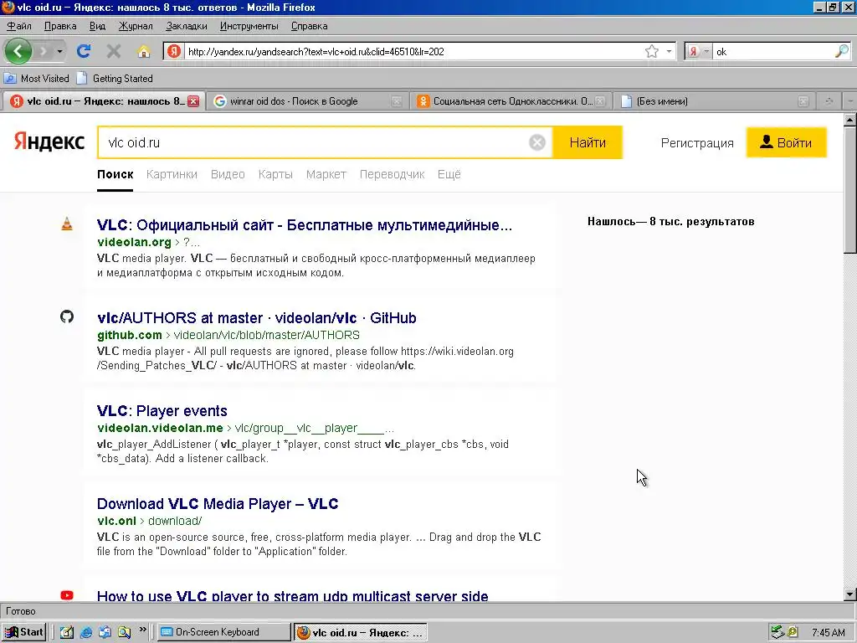Click the Notepad-like quick launch icon
Viewport: 857px width, 643px height.
(x=67, y=632)
